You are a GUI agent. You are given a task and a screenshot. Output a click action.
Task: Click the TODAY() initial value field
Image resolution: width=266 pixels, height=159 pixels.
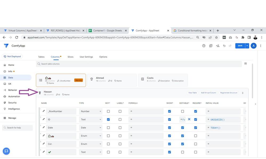click(223, 128)
